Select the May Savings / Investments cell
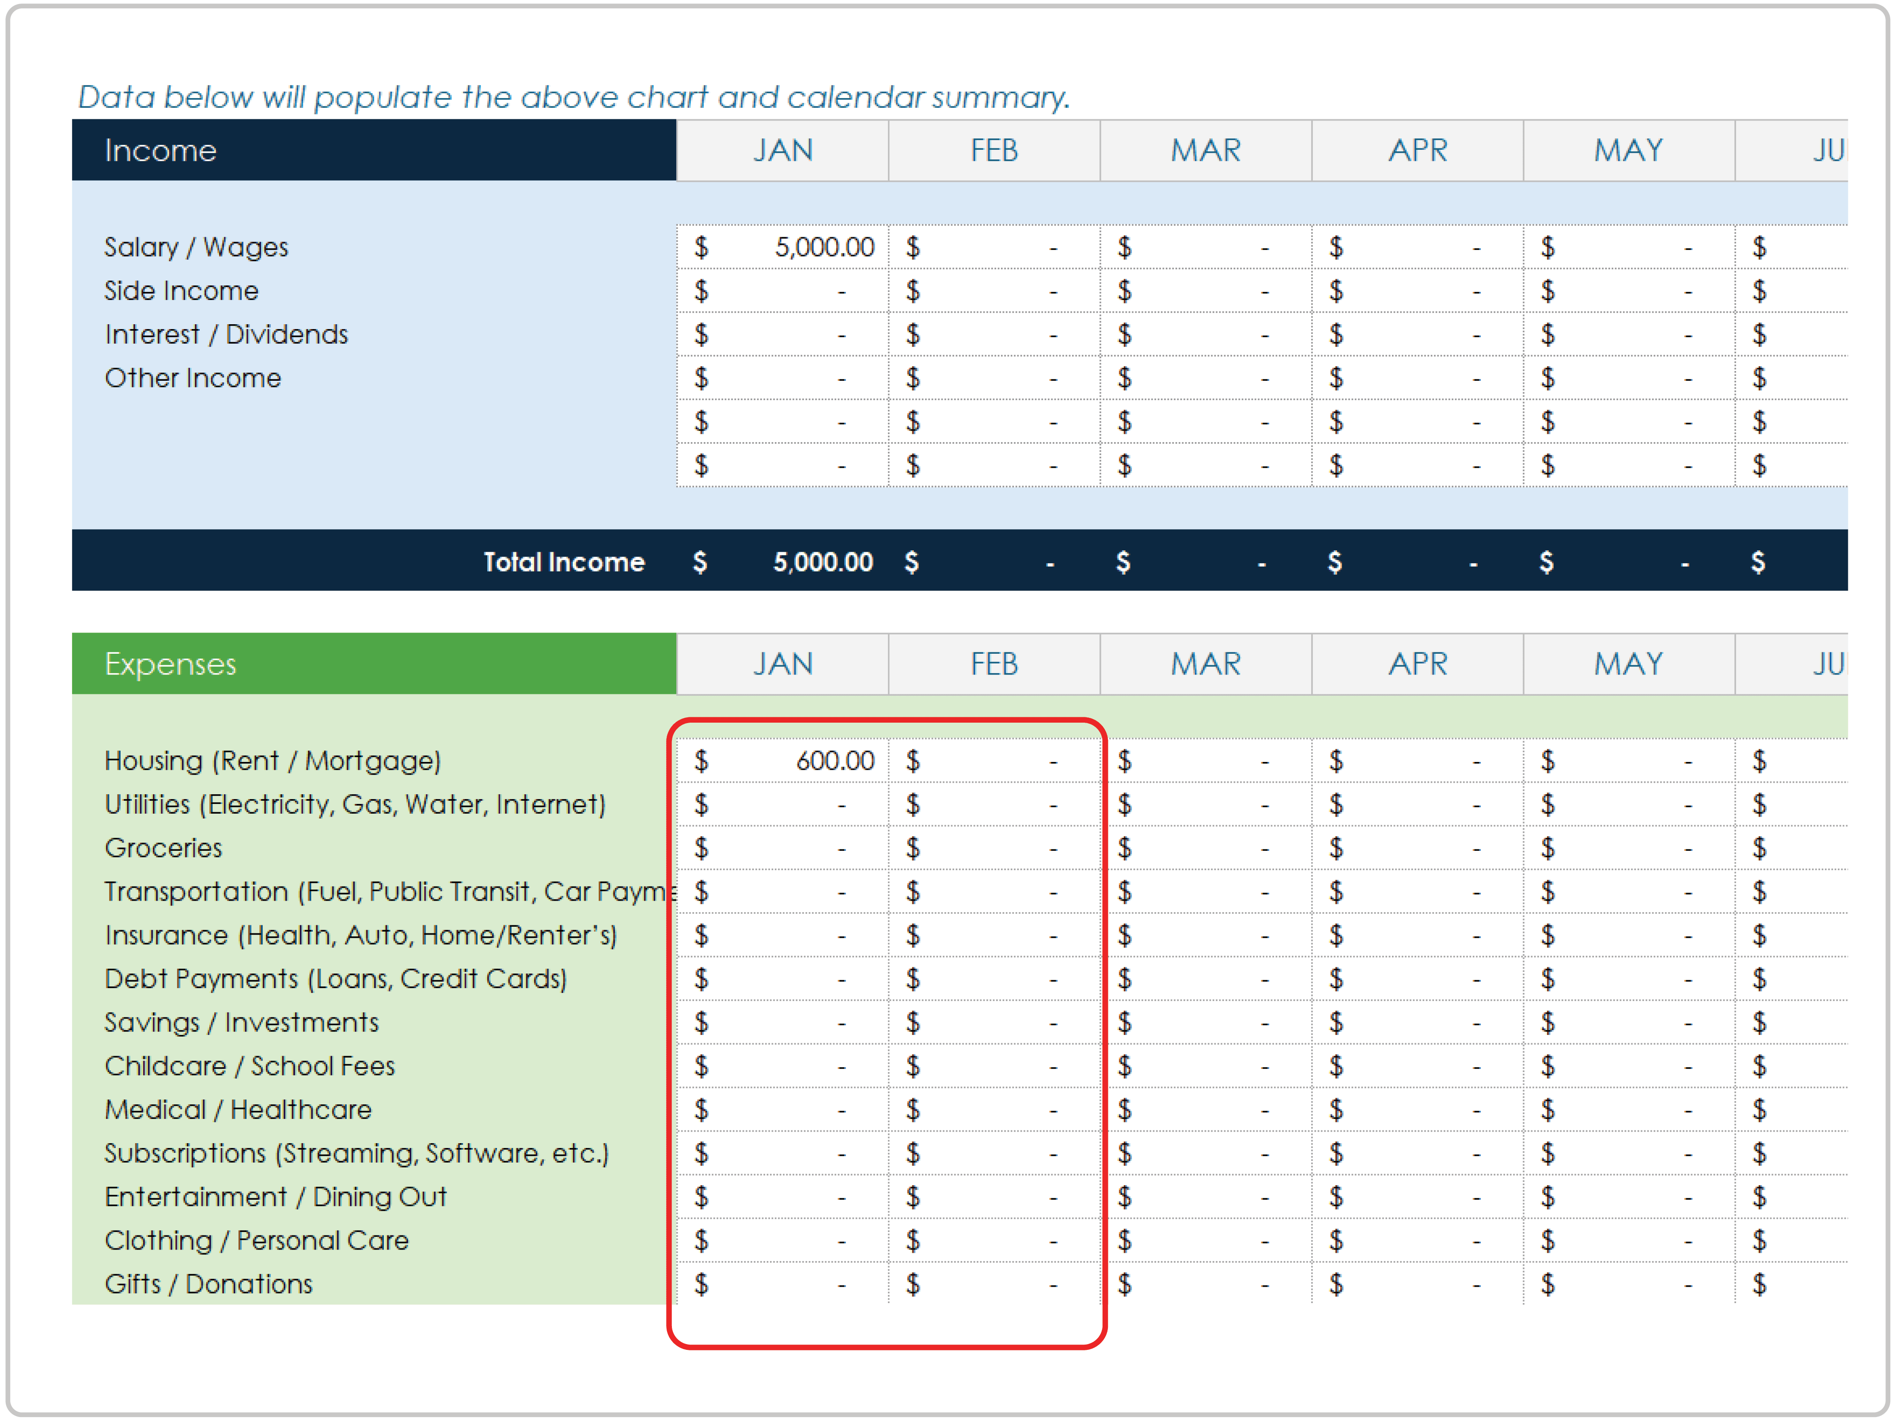 pos(1629,1023)
